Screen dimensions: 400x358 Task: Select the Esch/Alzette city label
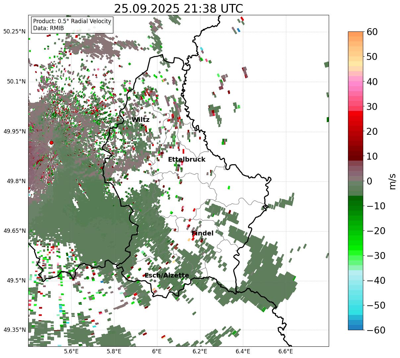[167, 276]
